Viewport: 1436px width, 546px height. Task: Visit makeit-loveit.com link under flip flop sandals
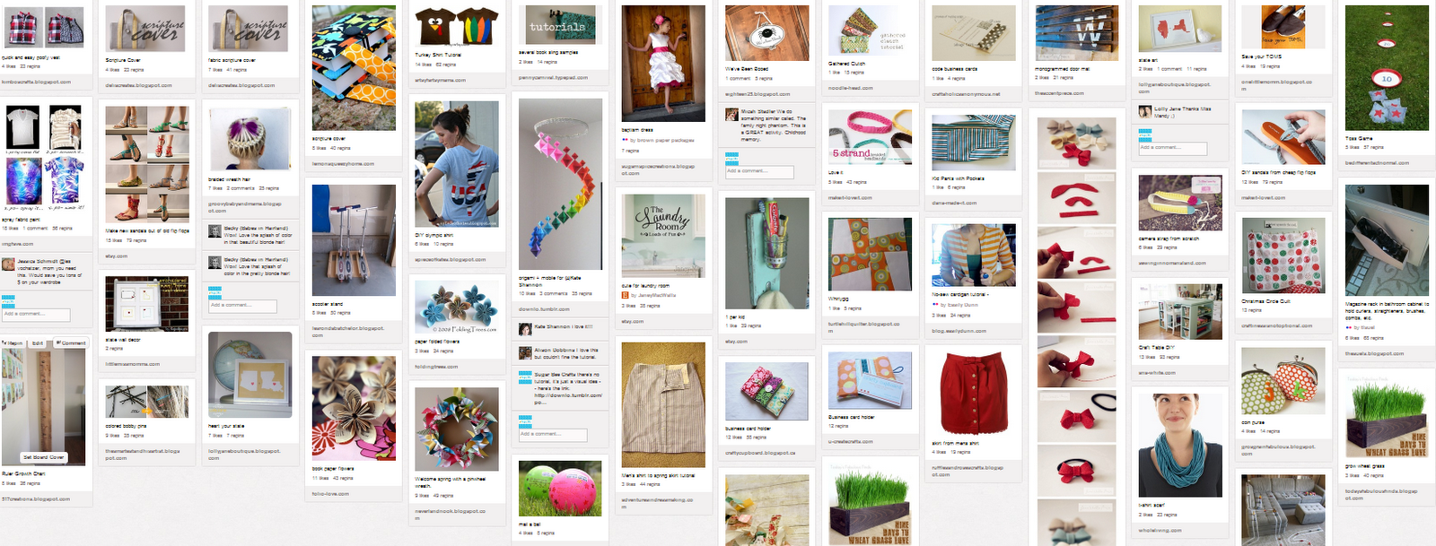[1264, 197]
